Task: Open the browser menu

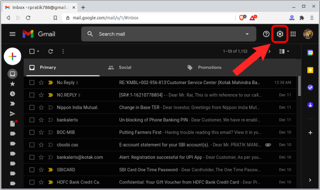Action: [311, 17]
